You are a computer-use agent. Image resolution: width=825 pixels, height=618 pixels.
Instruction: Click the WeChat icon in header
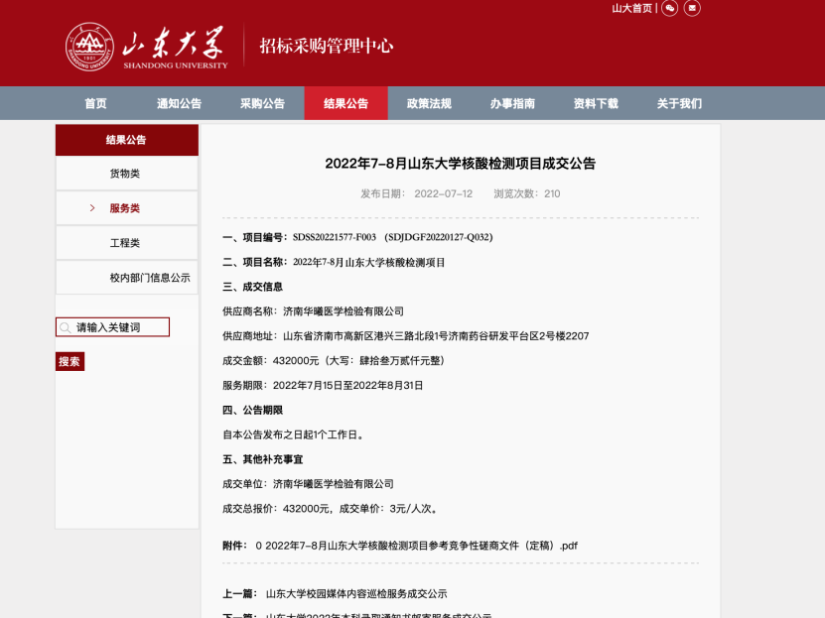point(670,8)
